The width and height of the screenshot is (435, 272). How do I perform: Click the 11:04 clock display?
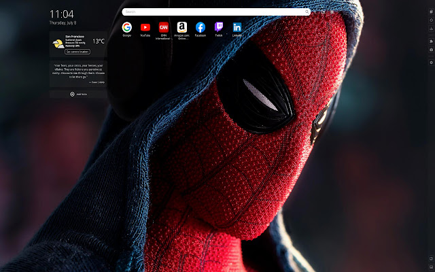click(62, 14)
